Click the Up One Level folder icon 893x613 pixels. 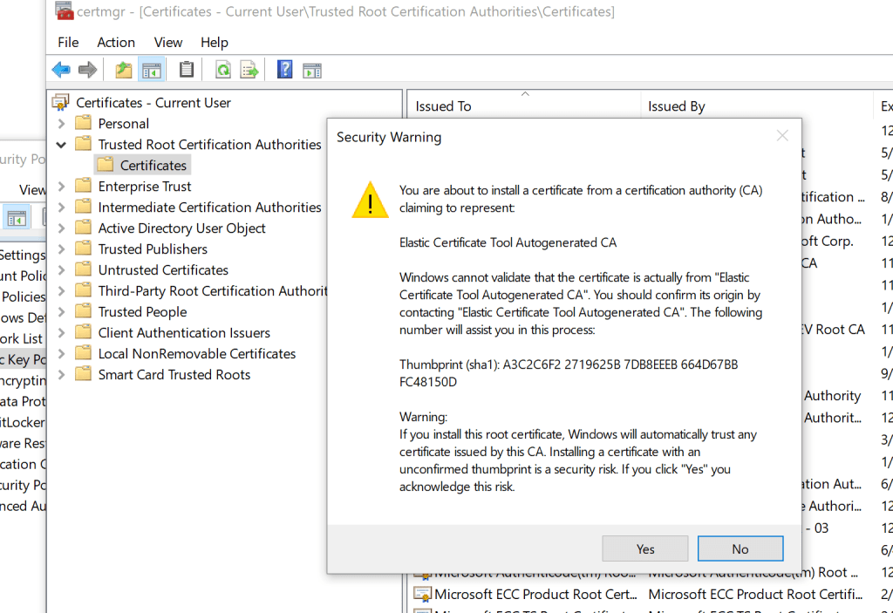(124, 70)
